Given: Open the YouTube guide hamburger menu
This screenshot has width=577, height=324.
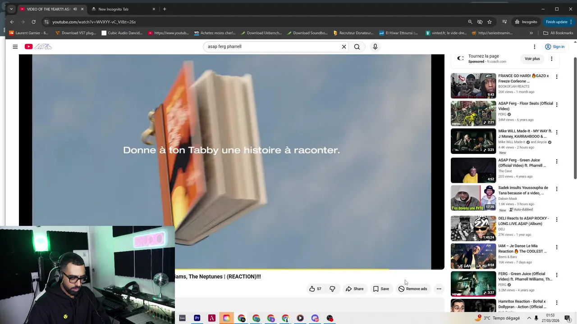Looking at the screenshot, I should (15, 47).
